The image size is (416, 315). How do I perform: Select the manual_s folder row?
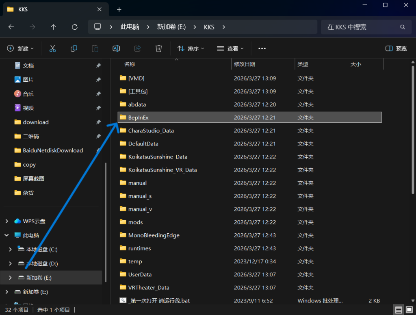pos(250,196)
